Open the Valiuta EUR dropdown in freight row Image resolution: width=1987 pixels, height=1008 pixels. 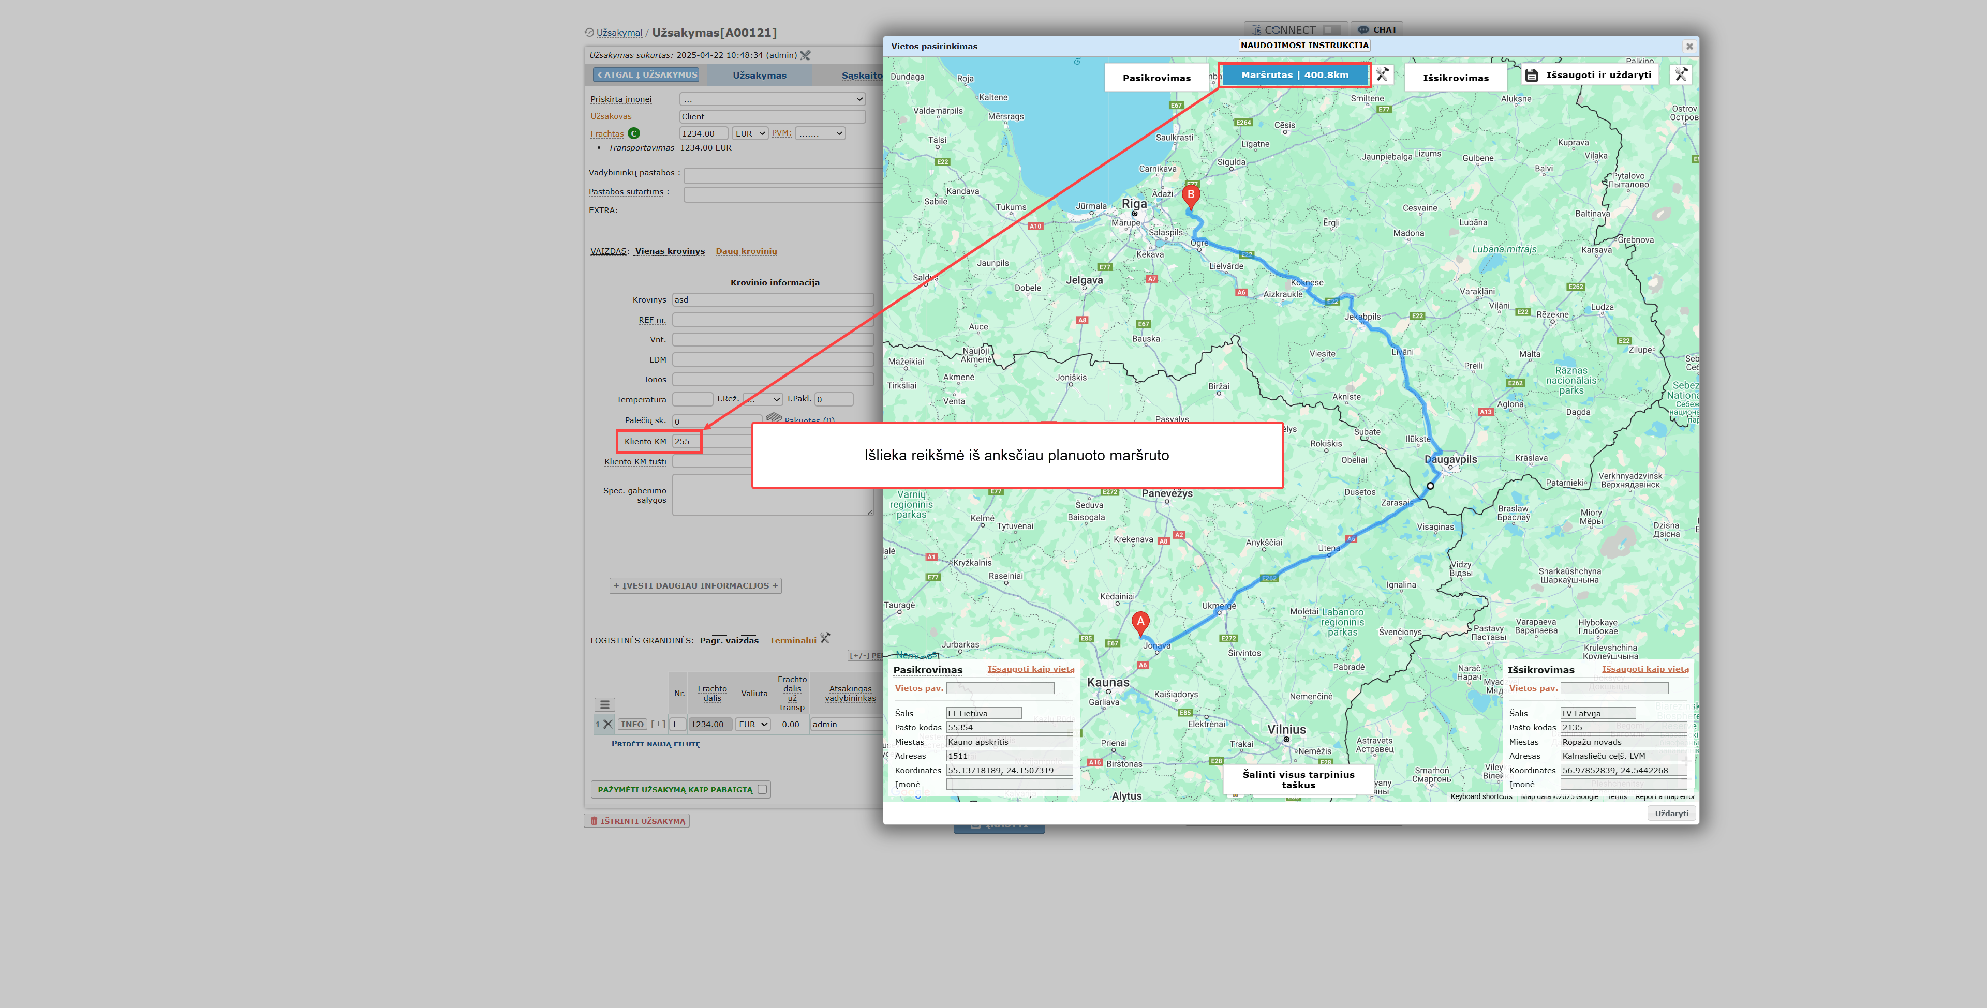(753, 724)
